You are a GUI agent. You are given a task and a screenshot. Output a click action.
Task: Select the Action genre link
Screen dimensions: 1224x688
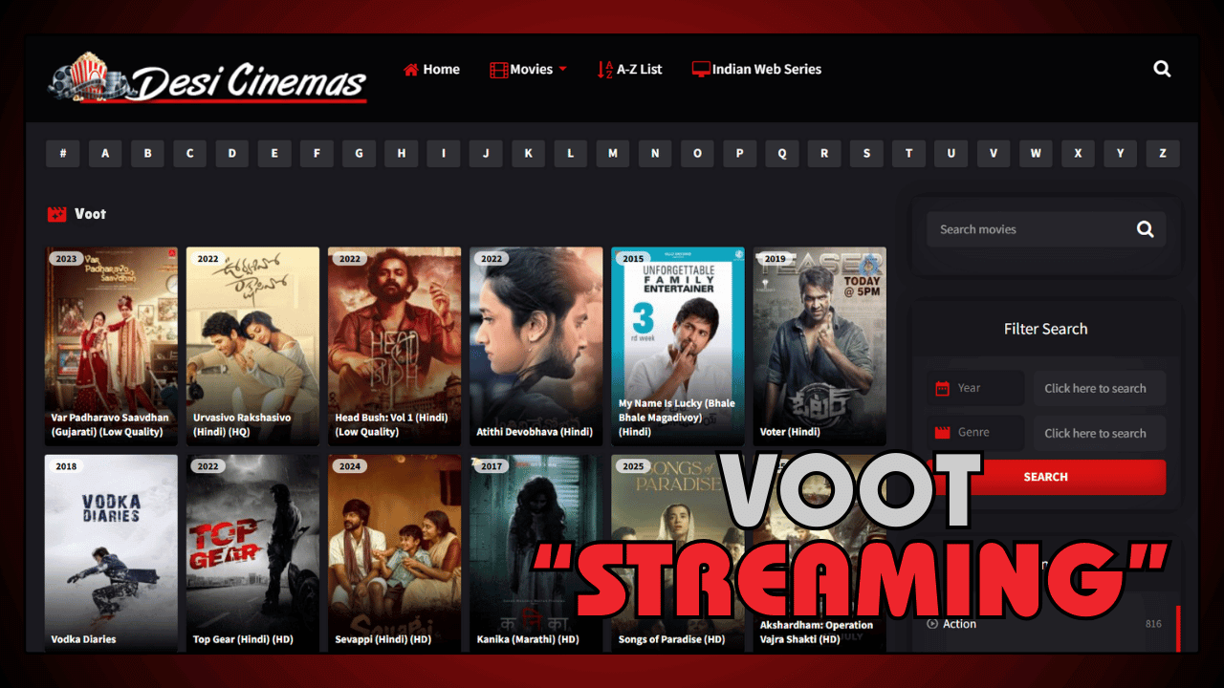coord(959,624)
